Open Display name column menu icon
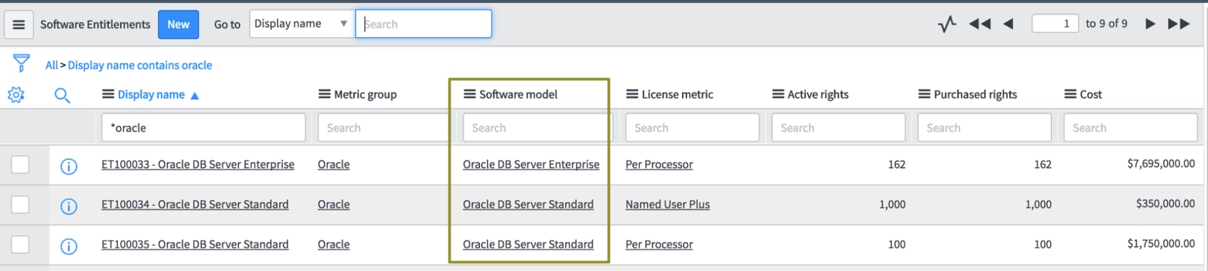 [x=108, y=94]
